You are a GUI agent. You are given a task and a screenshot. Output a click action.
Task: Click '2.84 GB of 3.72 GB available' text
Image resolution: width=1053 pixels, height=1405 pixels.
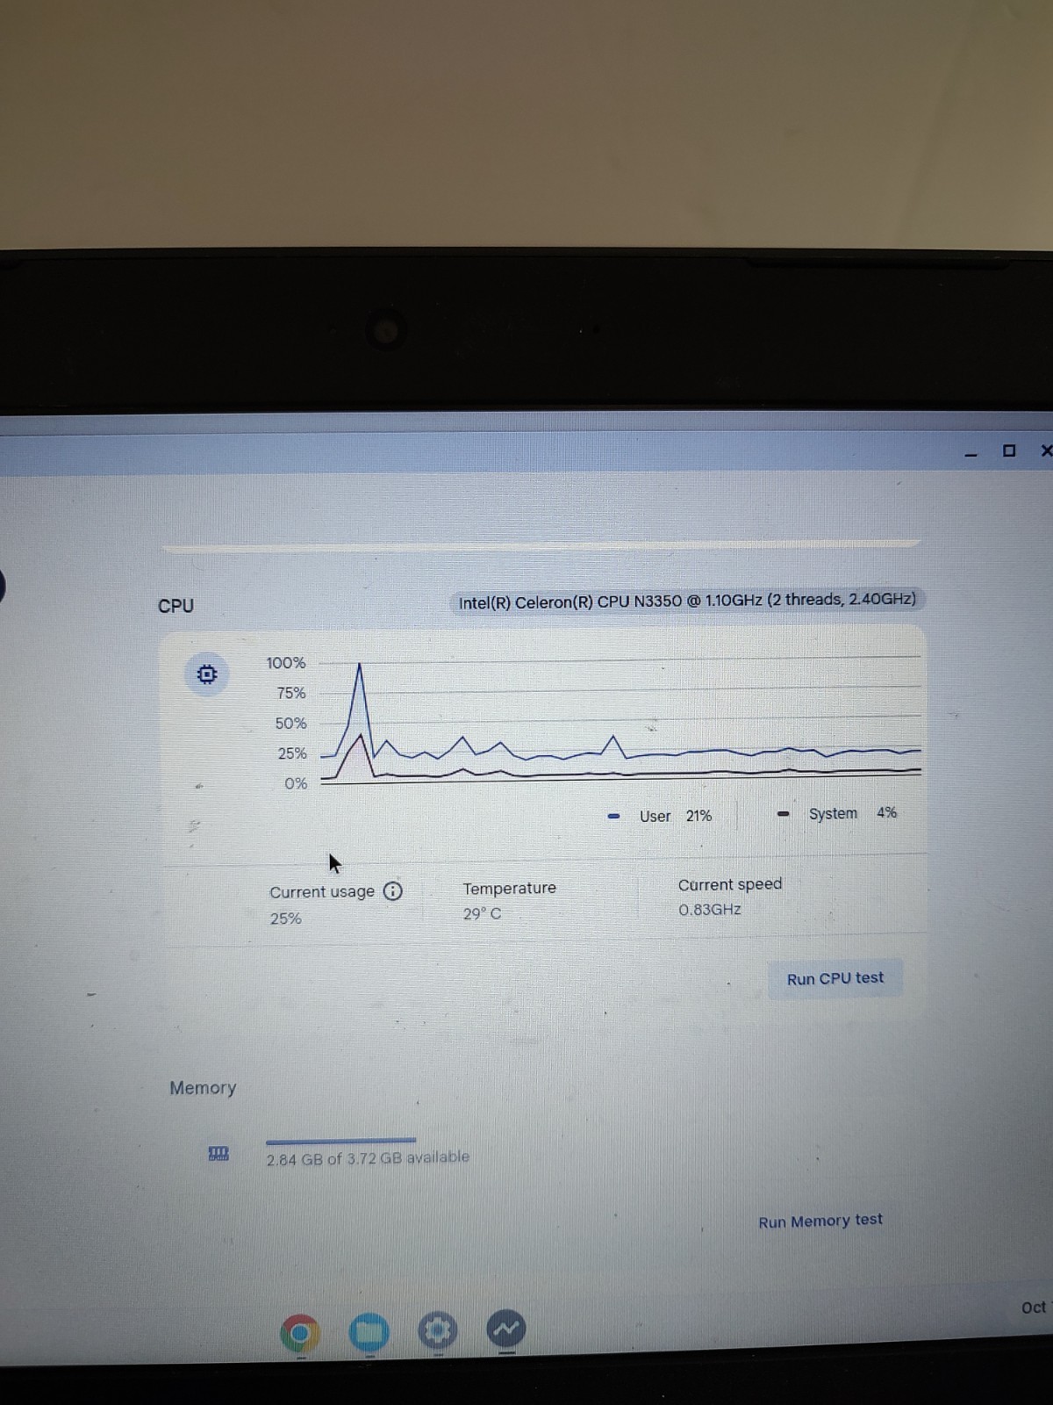pos(368,1158)
